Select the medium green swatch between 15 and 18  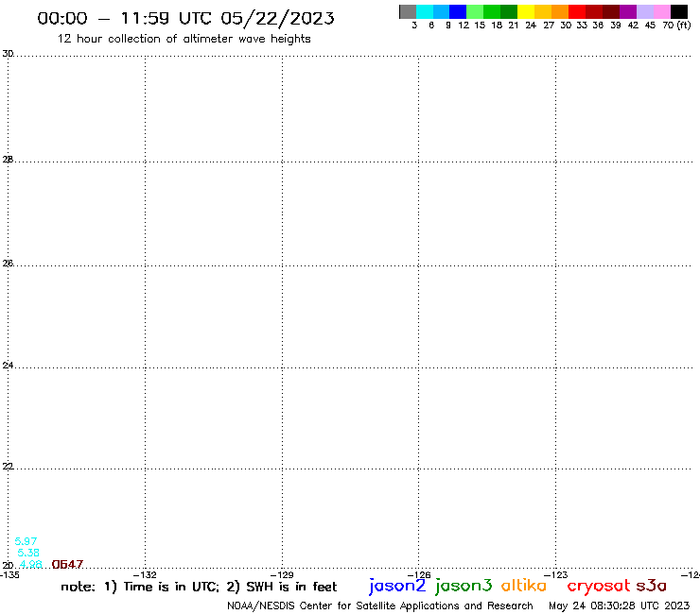[x=492, y=11]
